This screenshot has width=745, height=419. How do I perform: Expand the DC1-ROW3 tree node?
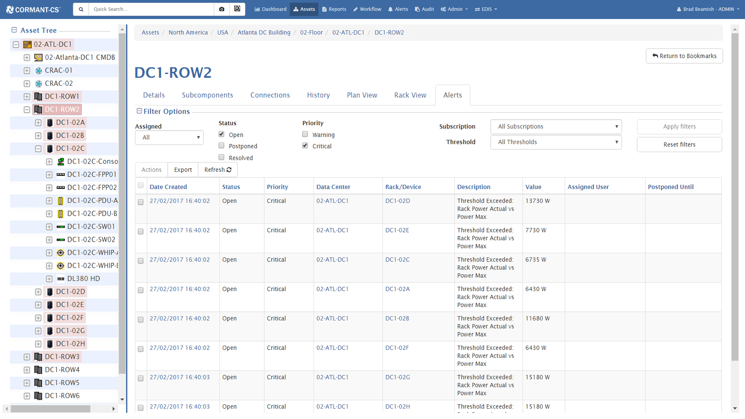(x=26, y=357)
